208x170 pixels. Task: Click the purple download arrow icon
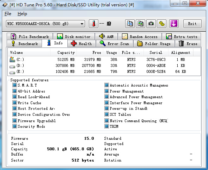pos(174,24)
